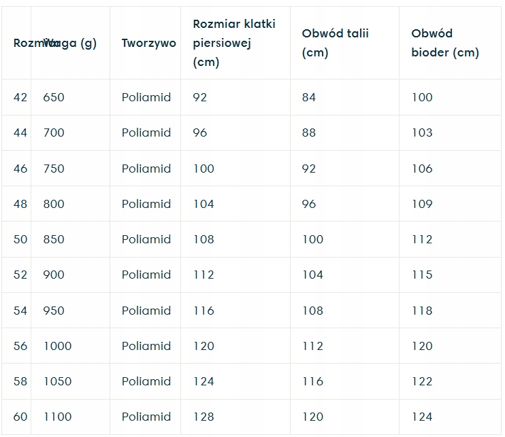Screen dimensions: 505x437
Task: Click size 60 in the last row
Action: [x=20, y=417]
